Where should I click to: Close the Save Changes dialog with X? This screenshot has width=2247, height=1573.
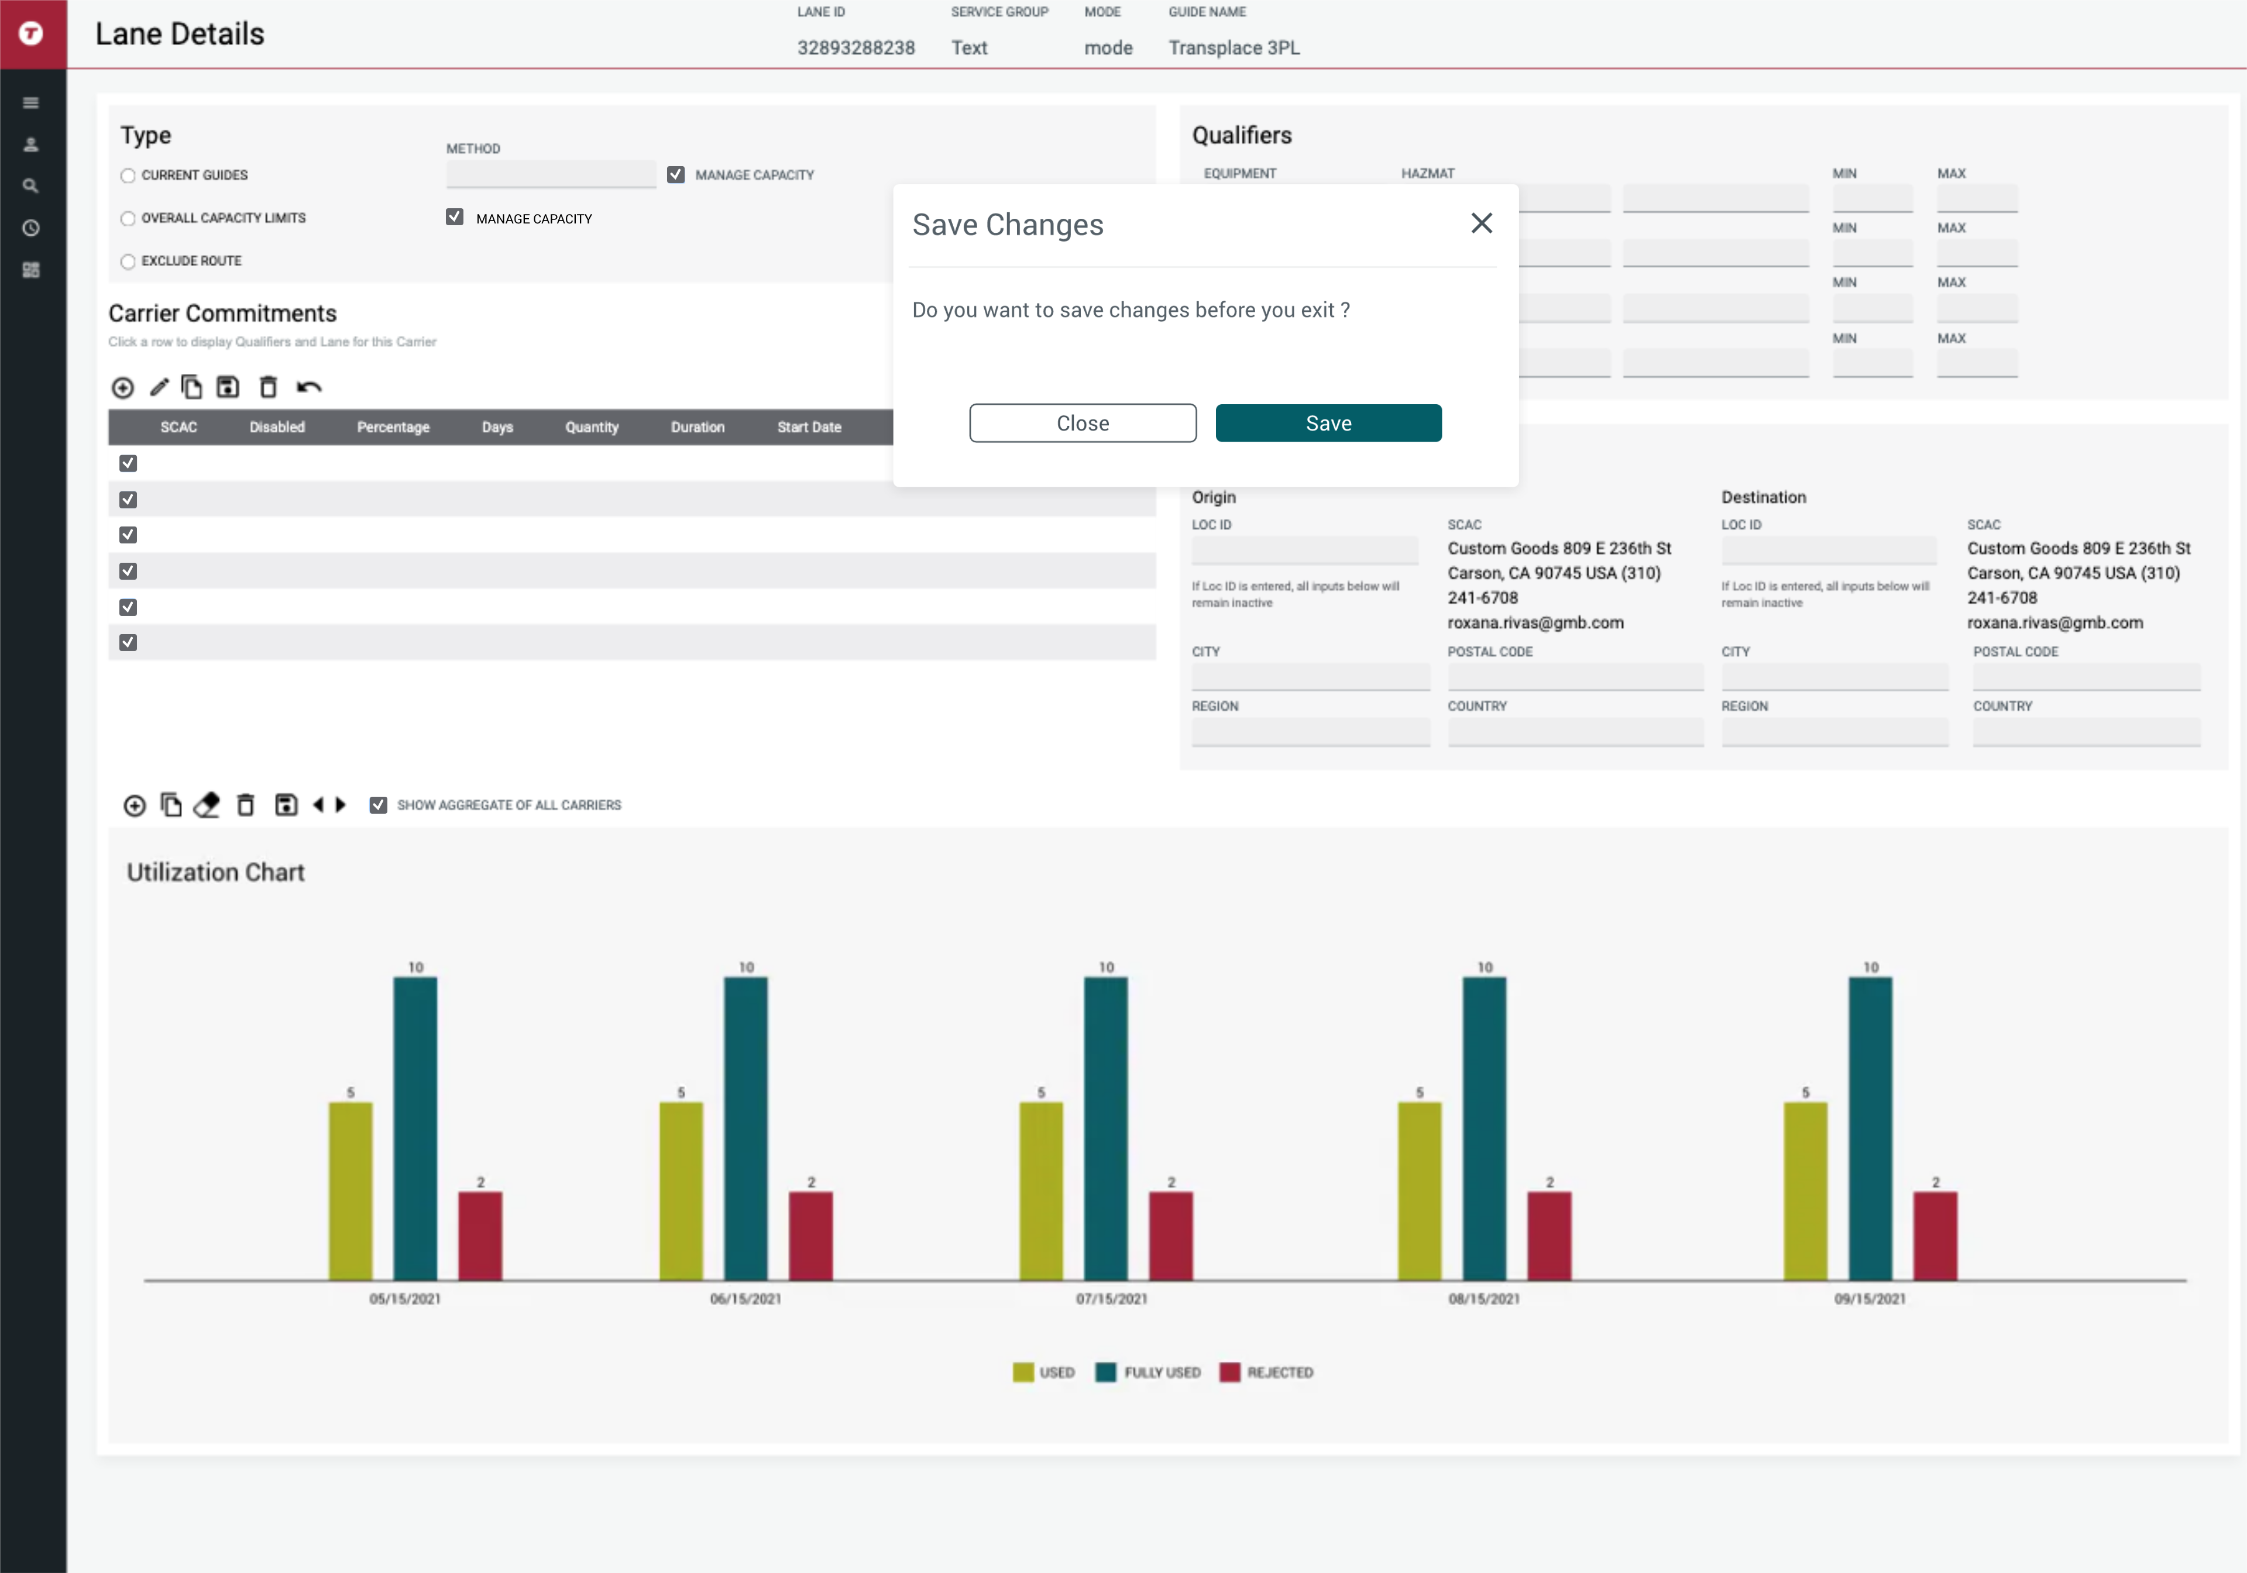pyautogui.click(x=1482, y=223)
